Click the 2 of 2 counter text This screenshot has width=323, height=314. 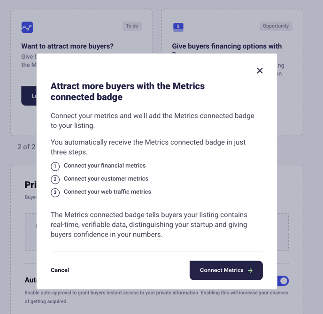pyautogui.click(x=26, y=147)
